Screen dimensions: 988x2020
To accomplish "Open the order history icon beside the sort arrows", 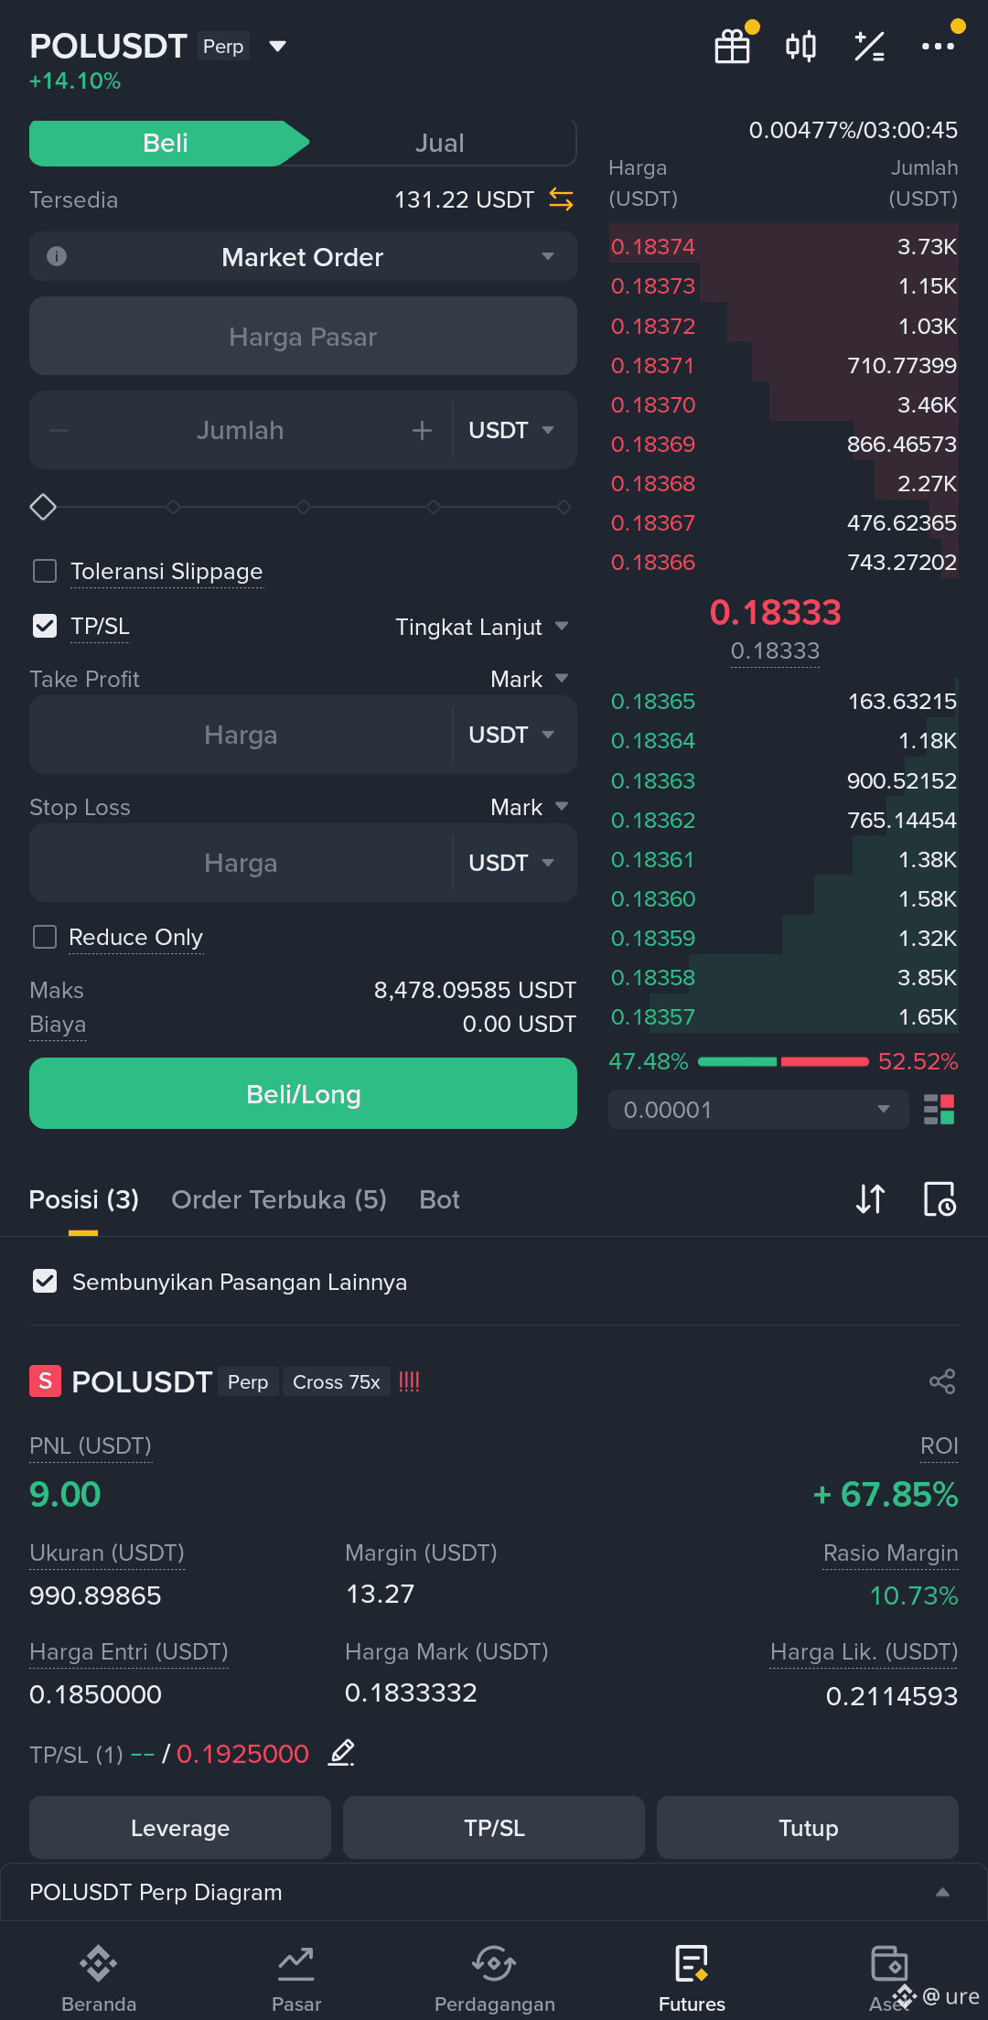I will point(940,1198).
